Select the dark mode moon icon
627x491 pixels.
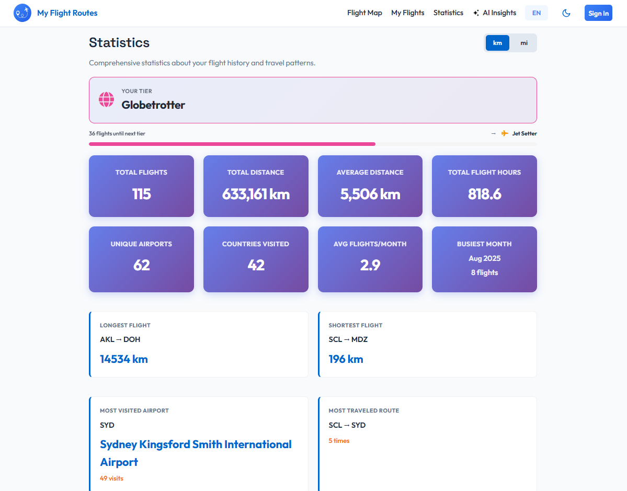[x=566, y=13]
